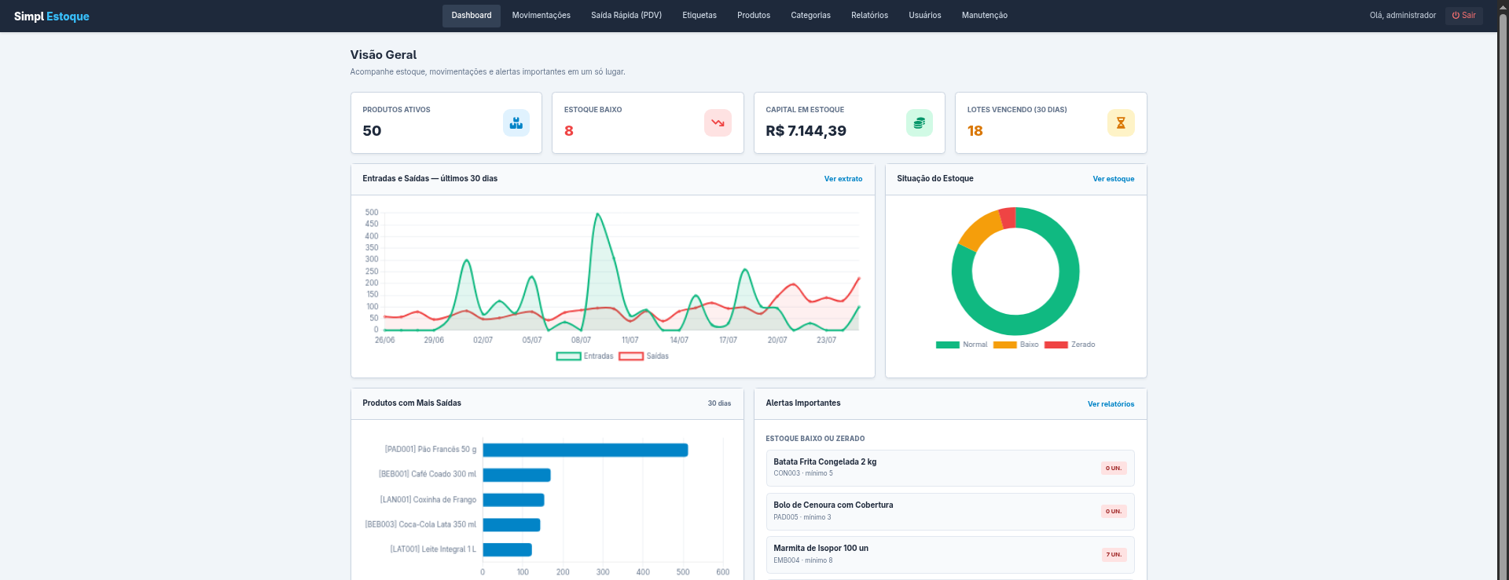Toggle the Entradas legend swatch
Screen dimensions: 1509x580
(x=568, y=356)
